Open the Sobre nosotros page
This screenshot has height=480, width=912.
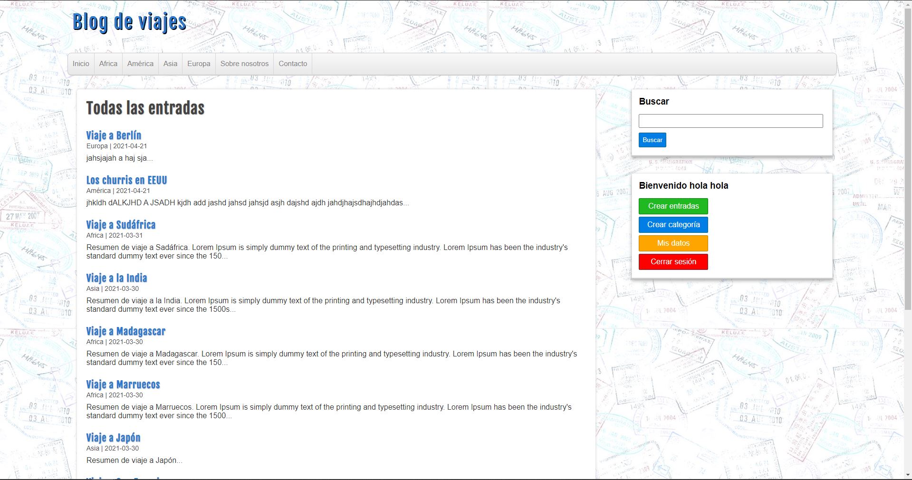pyautogui.click(x=244, y=63)
